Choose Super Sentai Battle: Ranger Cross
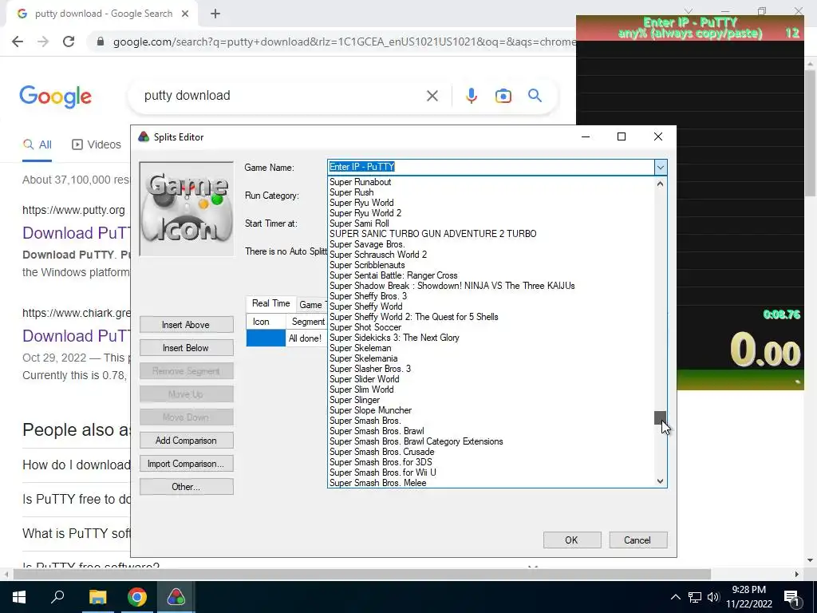The height and width of the screenshot is (613, 817). [x=393, y=275]
